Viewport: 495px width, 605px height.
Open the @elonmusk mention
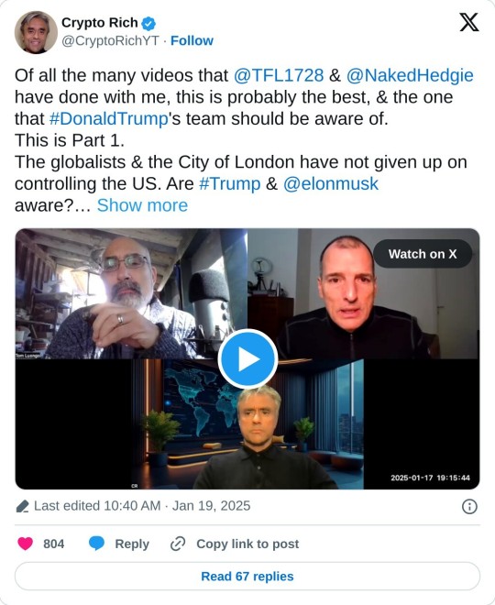(x=331, y=183)
